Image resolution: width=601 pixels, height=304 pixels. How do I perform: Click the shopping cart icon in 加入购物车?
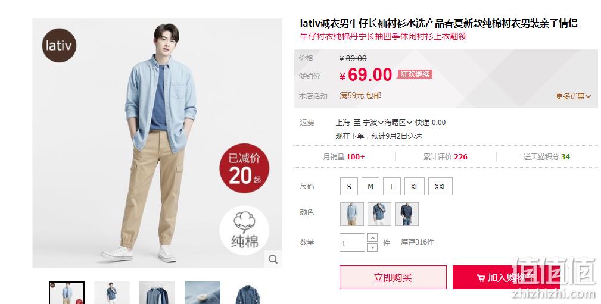[x=481, y=278]
